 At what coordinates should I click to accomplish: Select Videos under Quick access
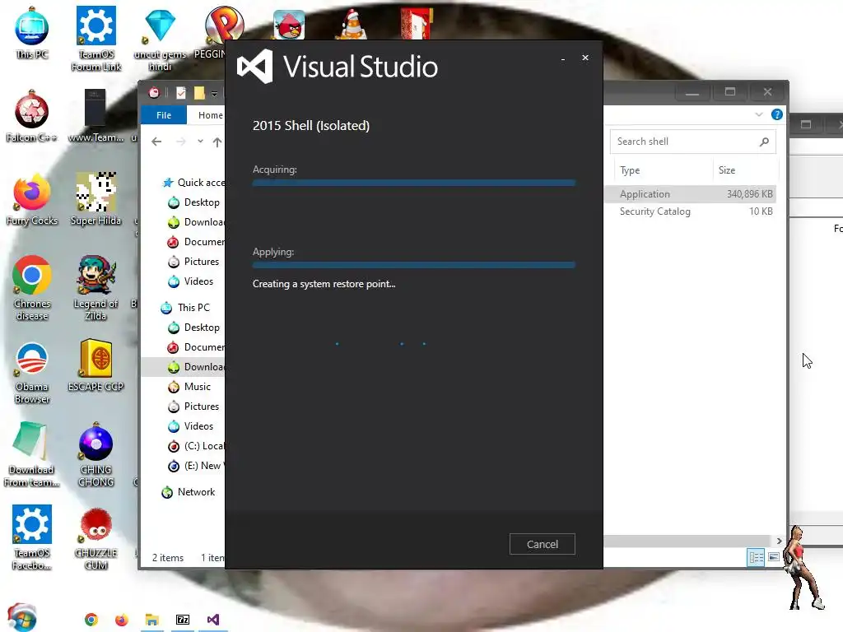tap(191, 281)
